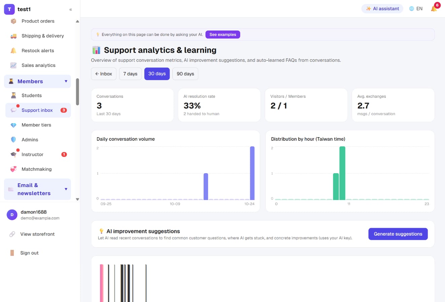Click the See examples button

coord(223,35)
